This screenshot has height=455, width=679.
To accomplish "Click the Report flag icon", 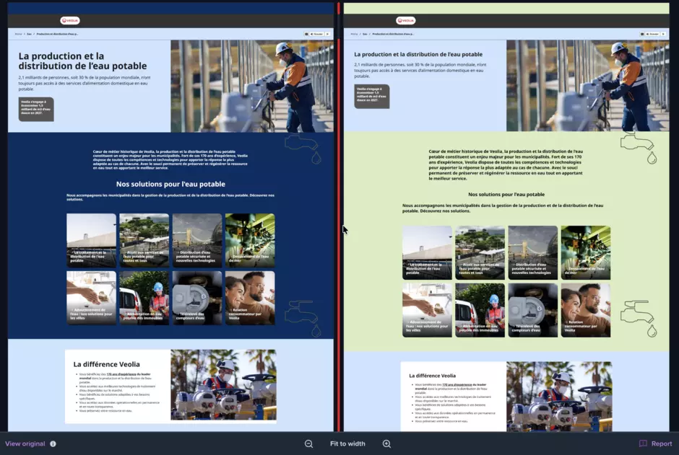I will coord(643,443).
